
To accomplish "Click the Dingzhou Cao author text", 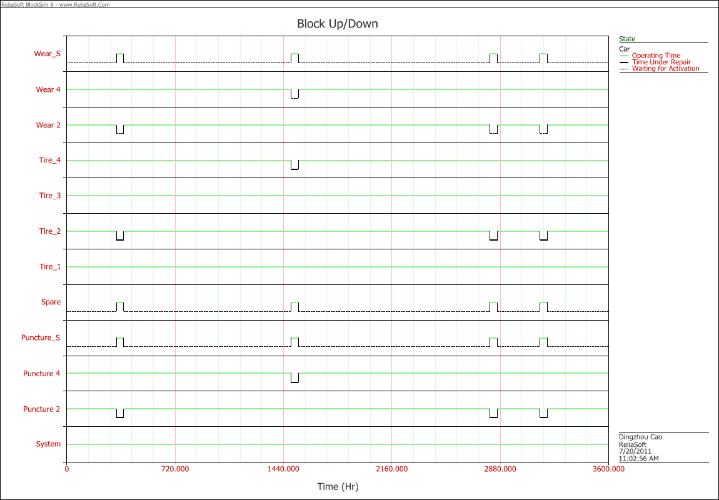I will 640,437.
